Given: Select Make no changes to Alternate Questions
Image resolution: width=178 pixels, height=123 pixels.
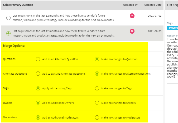Looking at the screenshot, I should pos(97,74).
